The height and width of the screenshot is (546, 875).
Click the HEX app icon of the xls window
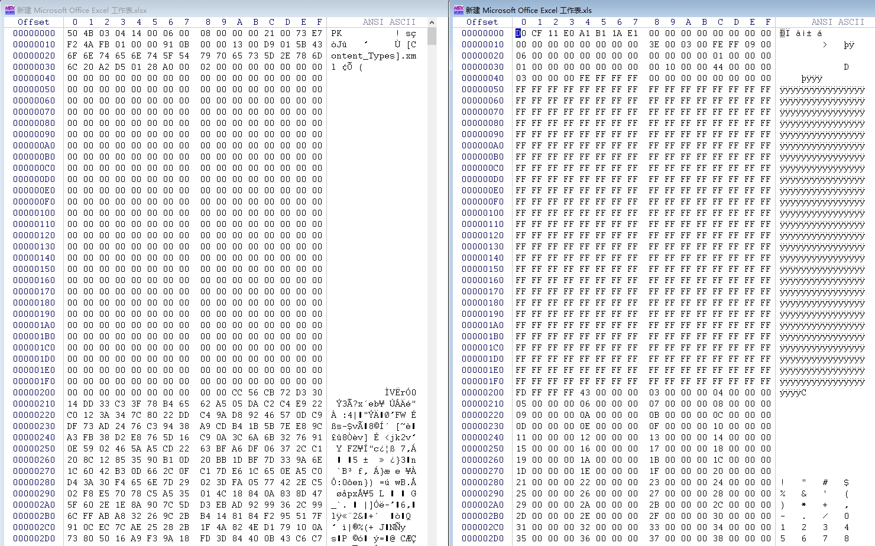click(459, 10)
